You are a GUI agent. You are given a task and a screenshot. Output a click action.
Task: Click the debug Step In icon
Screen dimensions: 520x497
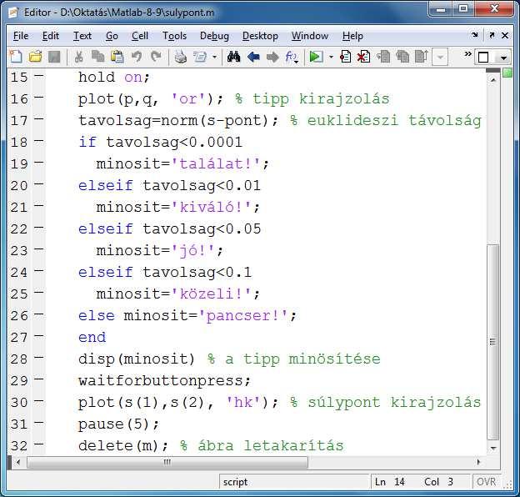[402, 57]
